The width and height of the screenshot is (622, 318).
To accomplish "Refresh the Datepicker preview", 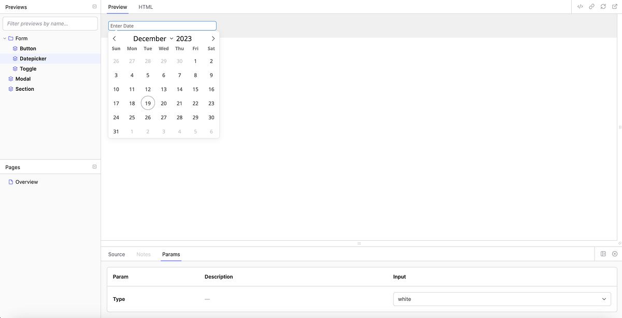I will (603, 7).
